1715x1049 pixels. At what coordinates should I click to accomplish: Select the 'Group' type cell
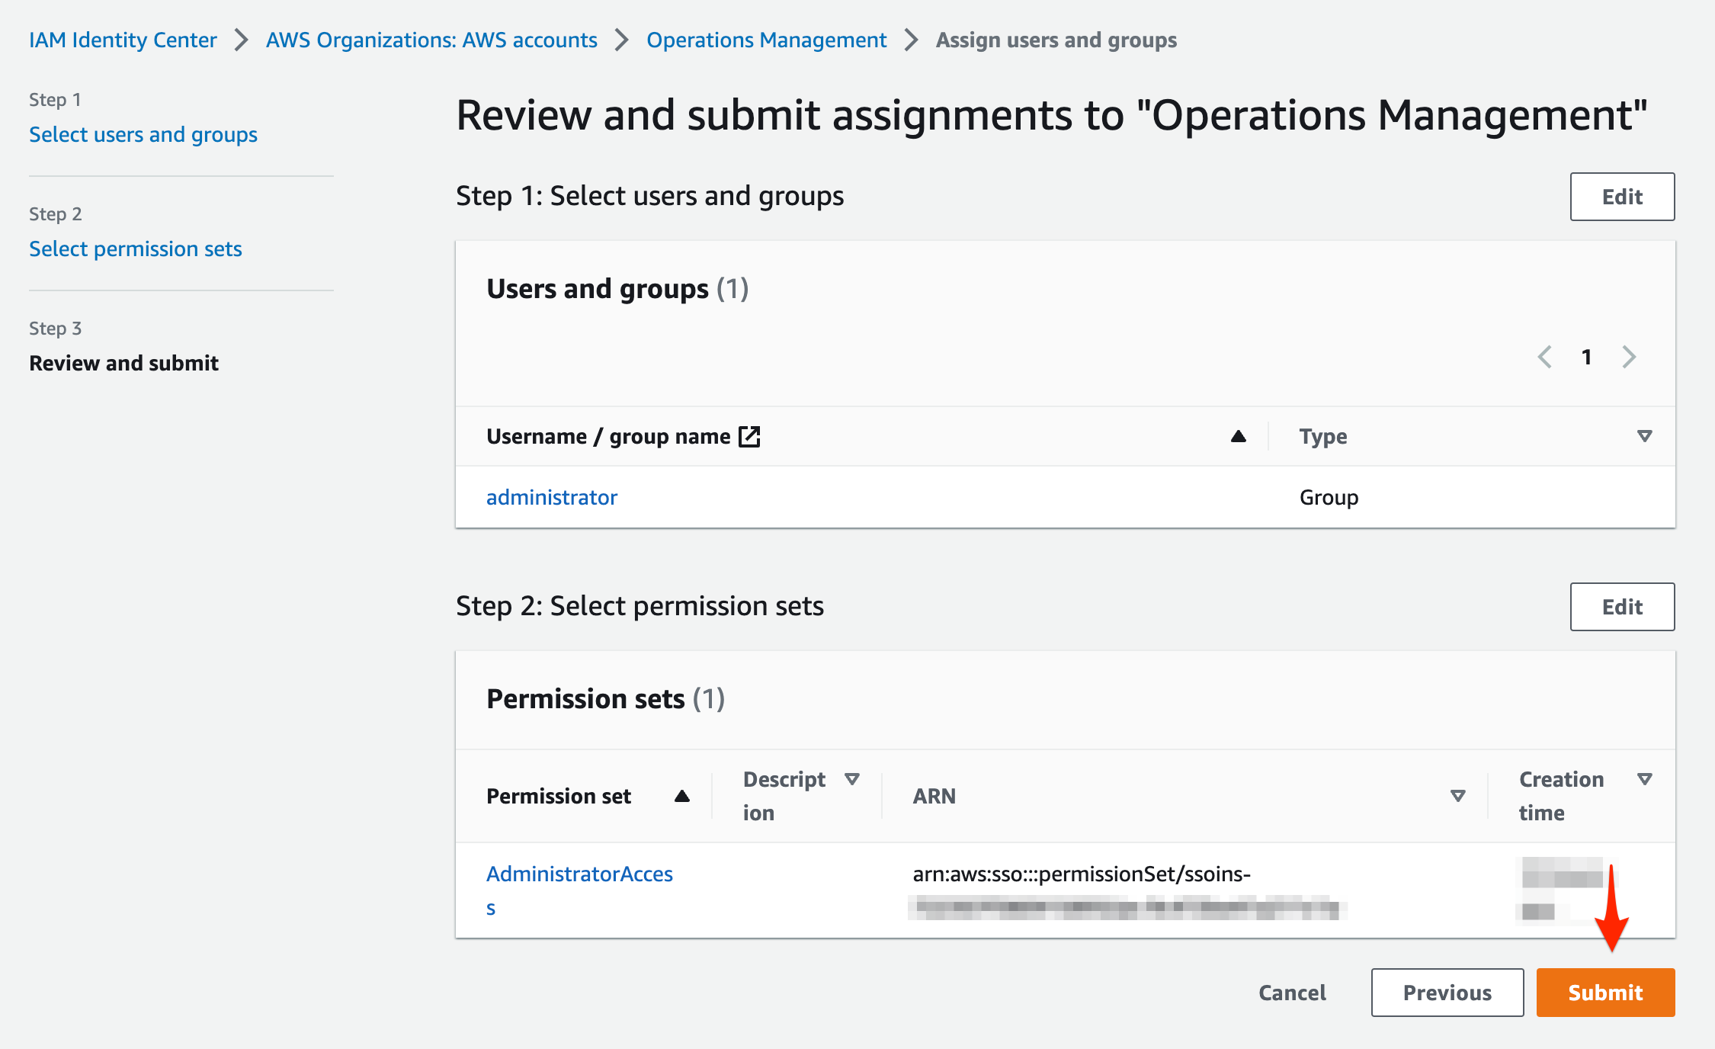click(1329, 497)
